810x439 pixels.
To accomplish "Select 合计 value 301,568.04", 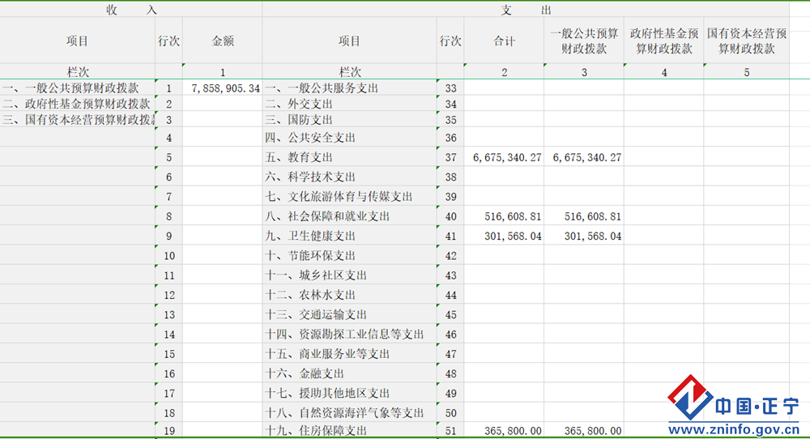I will pyautogui.click(x=504, y=236).
